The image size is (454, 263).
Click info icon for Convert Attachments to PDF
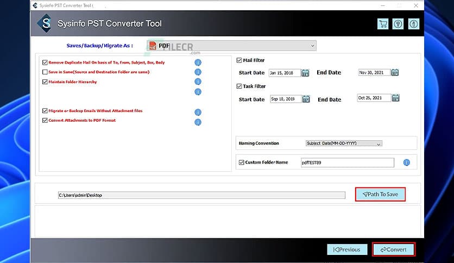(198, 122)
